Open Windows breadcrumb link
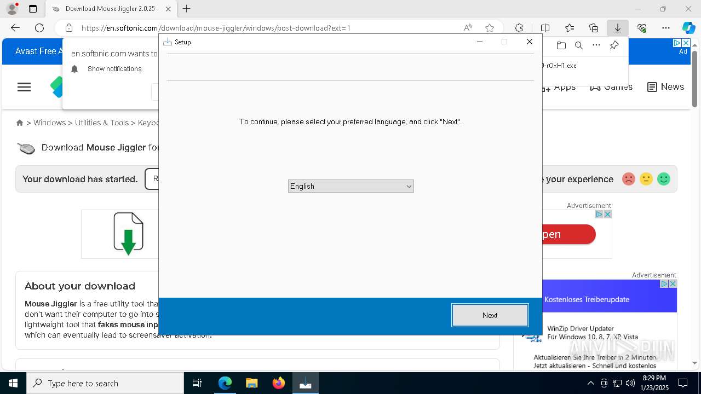The image size is (701, 394). [x=49, y=123]
